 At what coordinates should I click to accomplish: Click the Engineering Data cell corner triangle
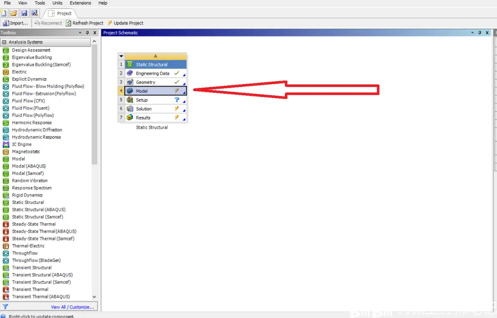[184, 75]
